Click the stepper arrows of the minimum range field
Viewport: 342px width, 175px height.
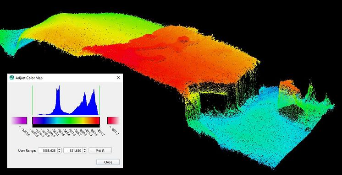[59, 150]
